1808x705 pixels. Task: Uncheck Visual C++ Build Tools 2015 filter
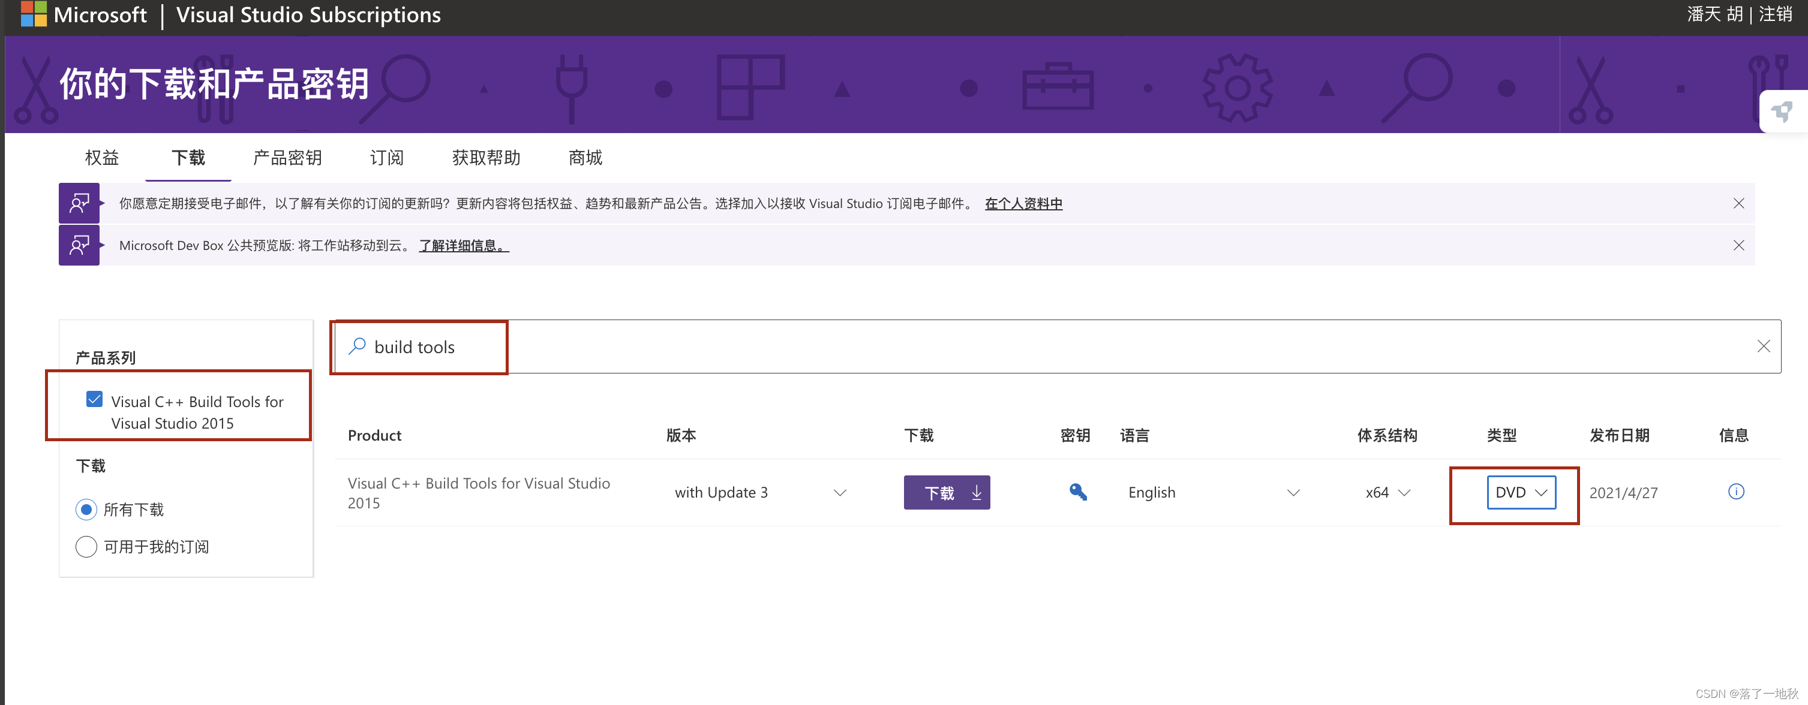point(94,399)
